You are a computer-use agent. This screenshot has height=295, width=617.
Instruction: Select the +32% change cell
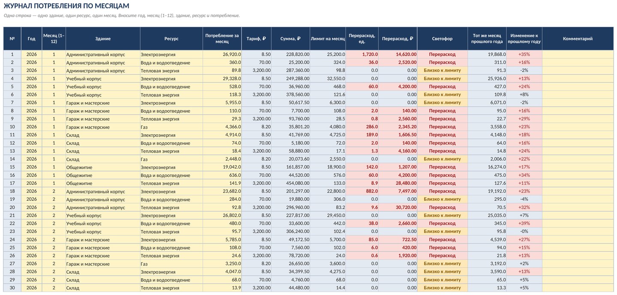point(524,208)
